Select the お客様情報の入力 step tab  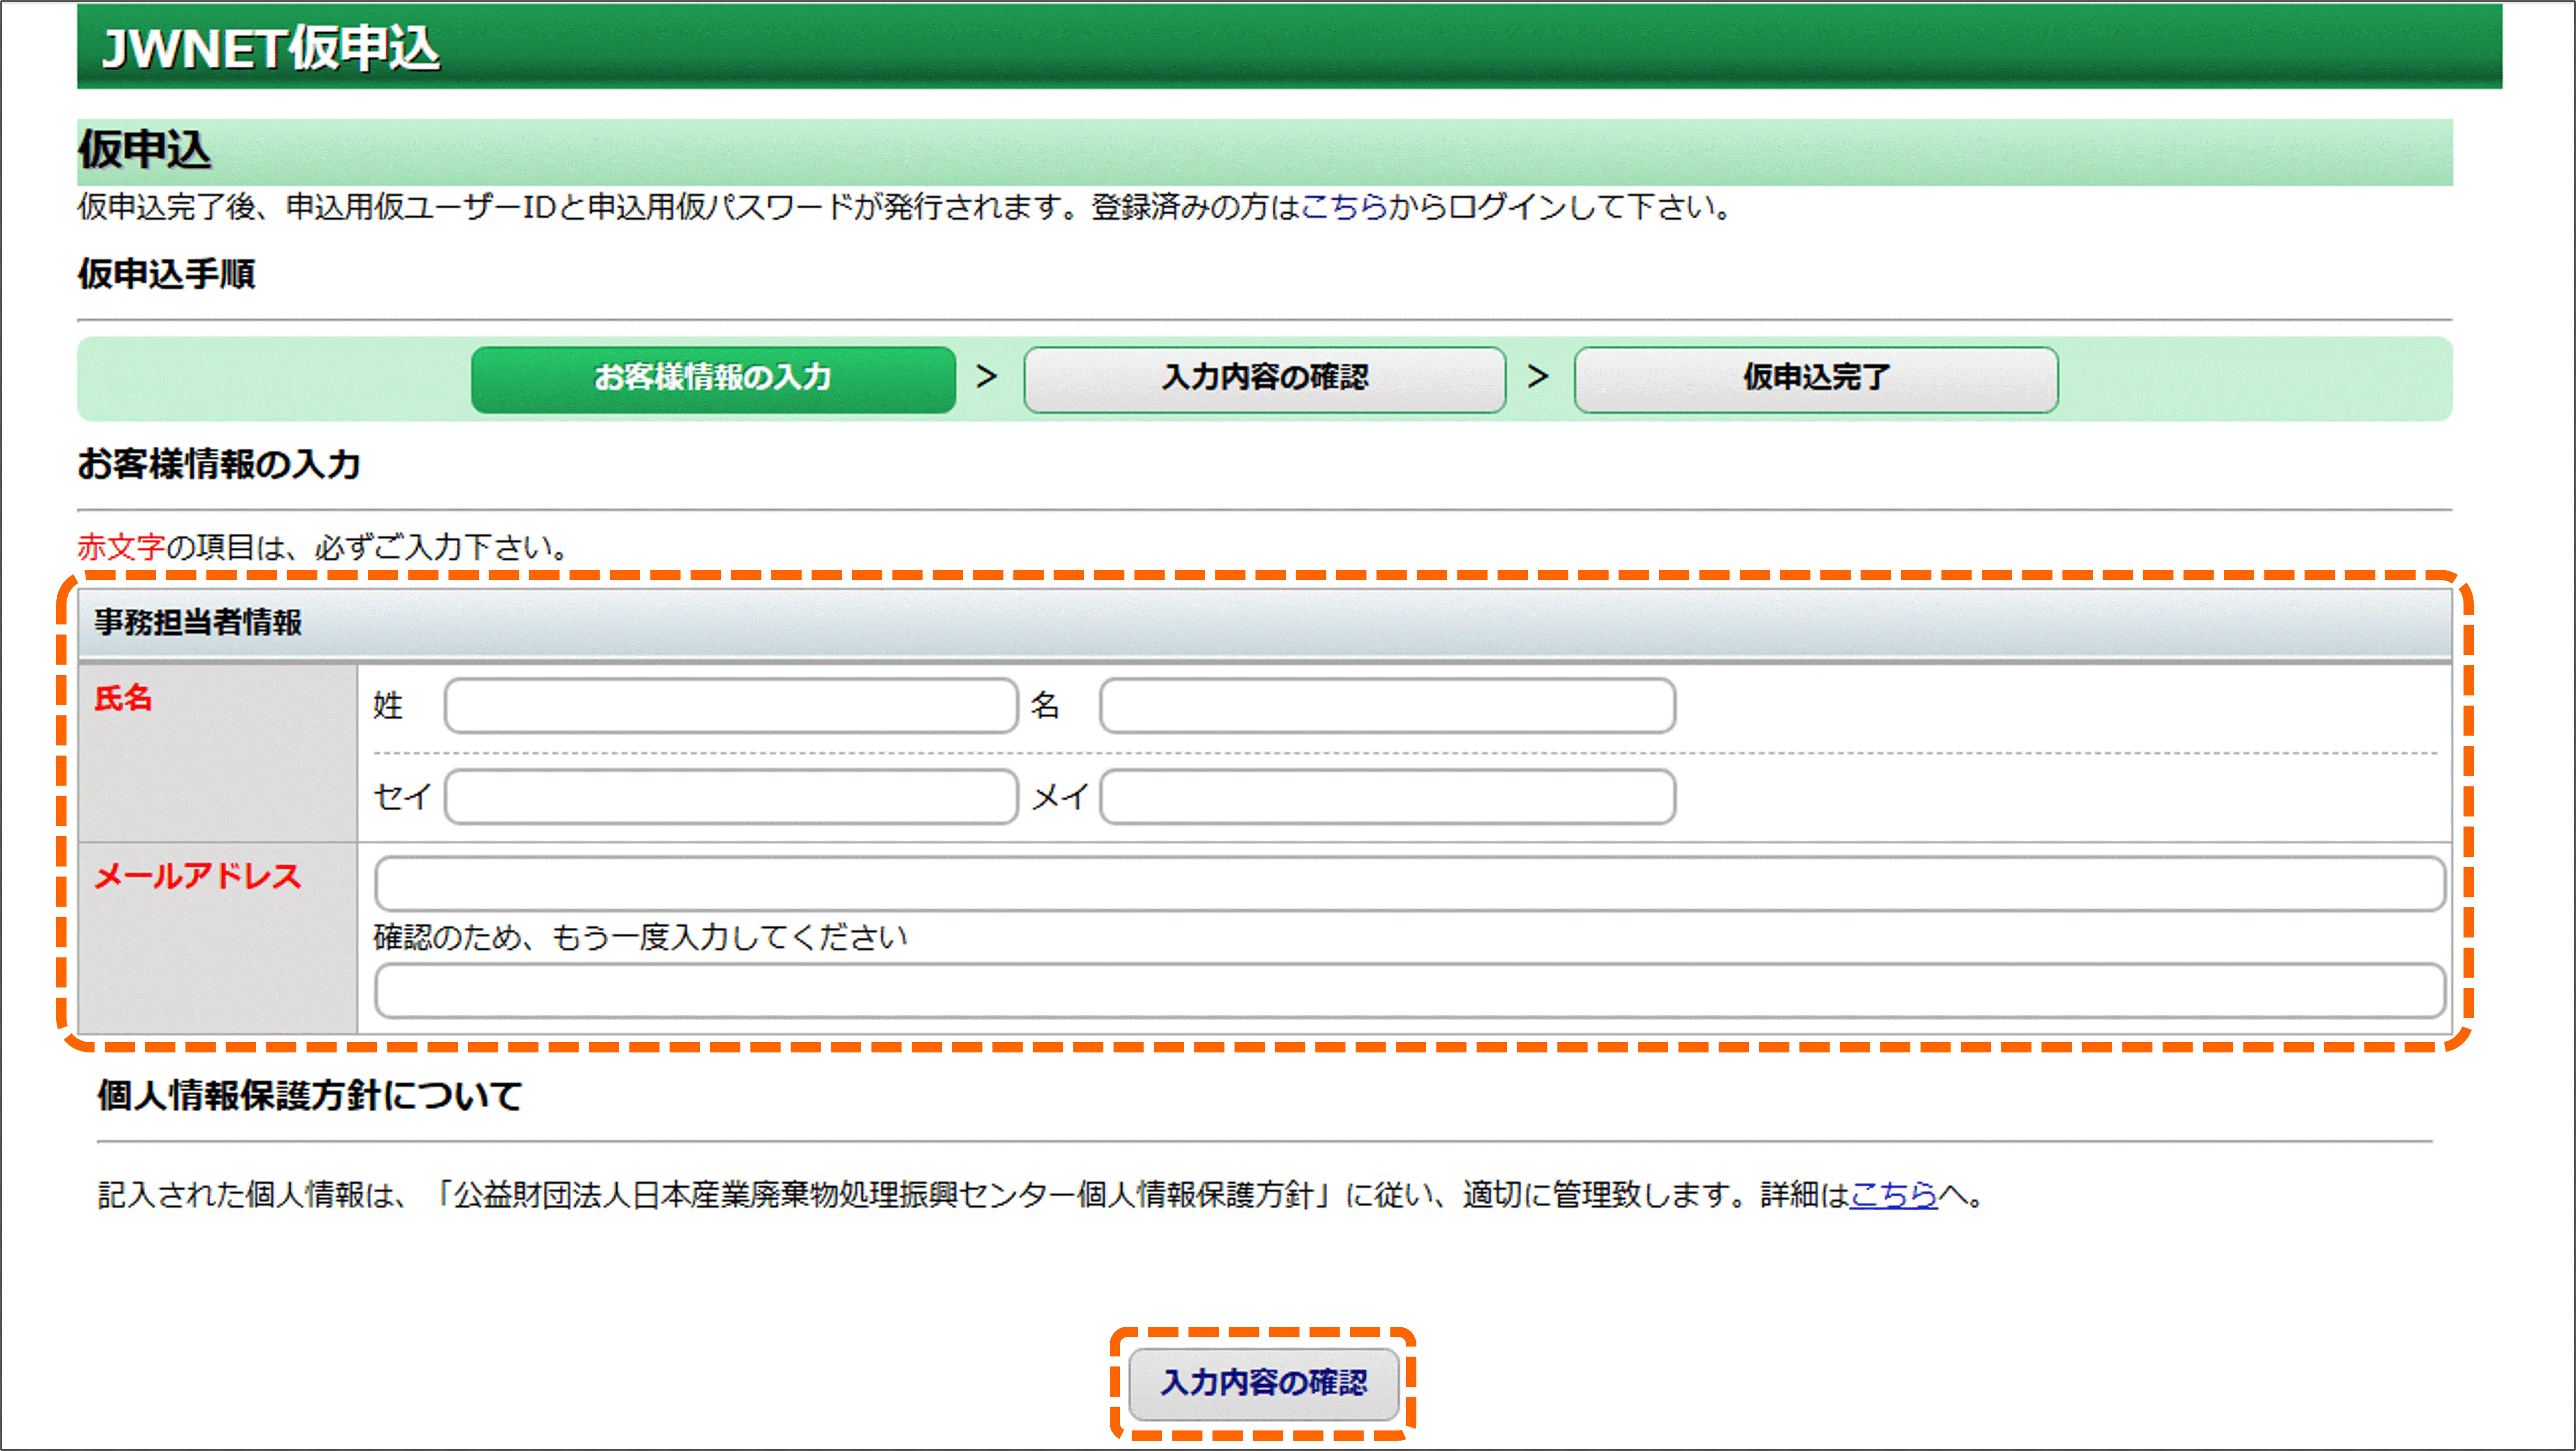tap(713, 379)
